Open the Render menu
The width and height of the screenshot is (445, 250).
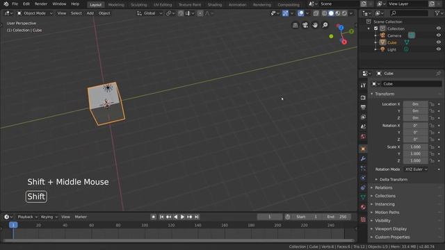coord(41,4)
